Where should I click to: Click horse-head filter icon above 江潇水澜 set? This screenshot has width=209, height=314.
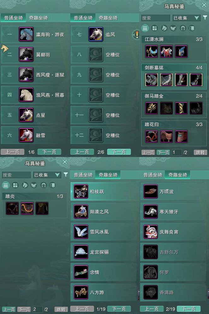pyautogui.click(x=164, y=28)
